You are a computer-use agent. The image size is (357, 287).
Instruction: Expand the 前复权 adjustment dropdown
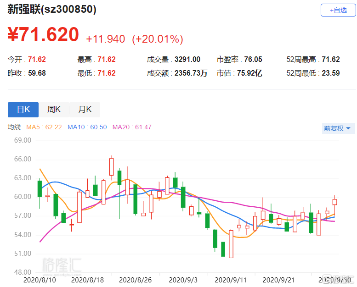tap(337, 128)
